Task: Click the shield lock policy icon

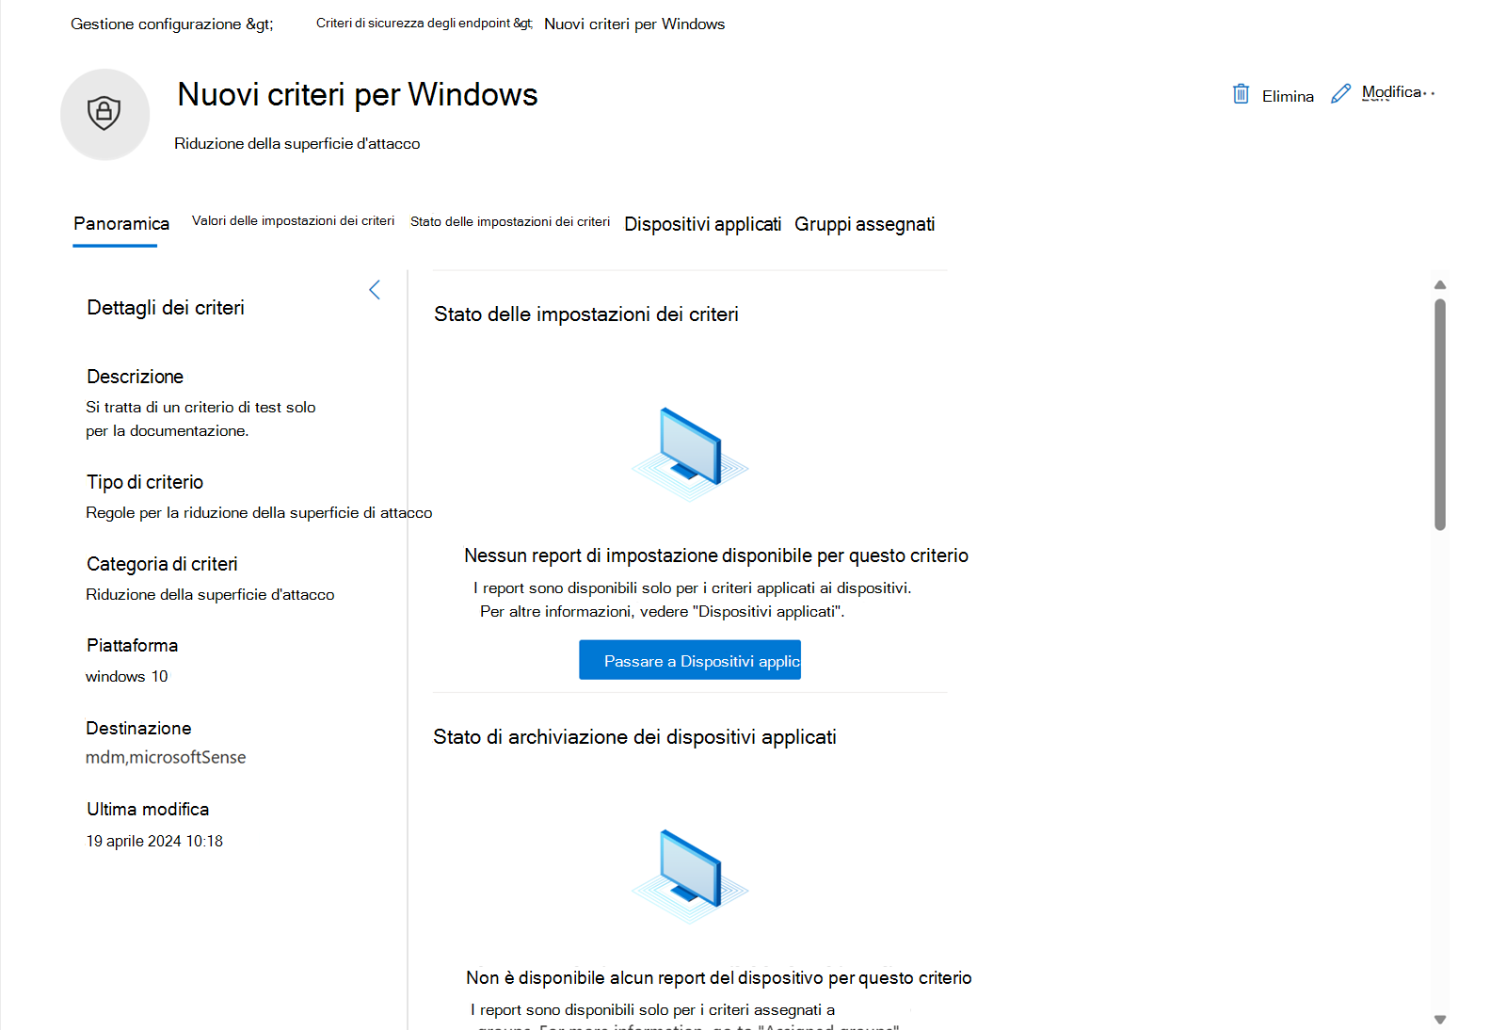Action: point(104,113)
